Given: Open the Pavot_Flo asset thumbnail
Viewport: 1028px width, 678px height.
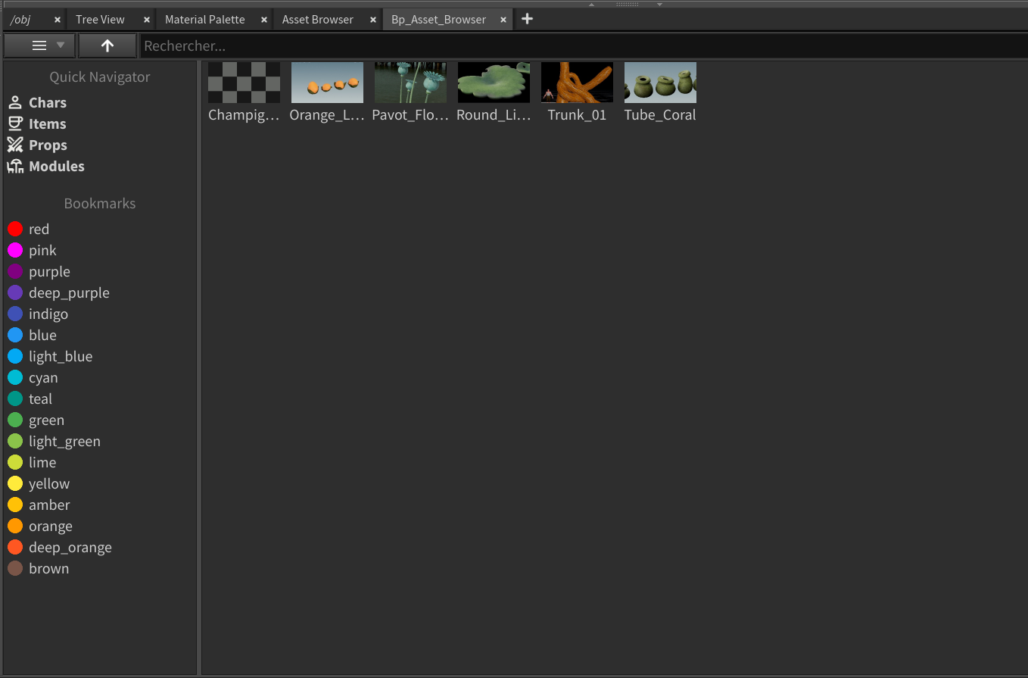Looking at the screenshot, I should pyautogui.click(x=410, y=83).
